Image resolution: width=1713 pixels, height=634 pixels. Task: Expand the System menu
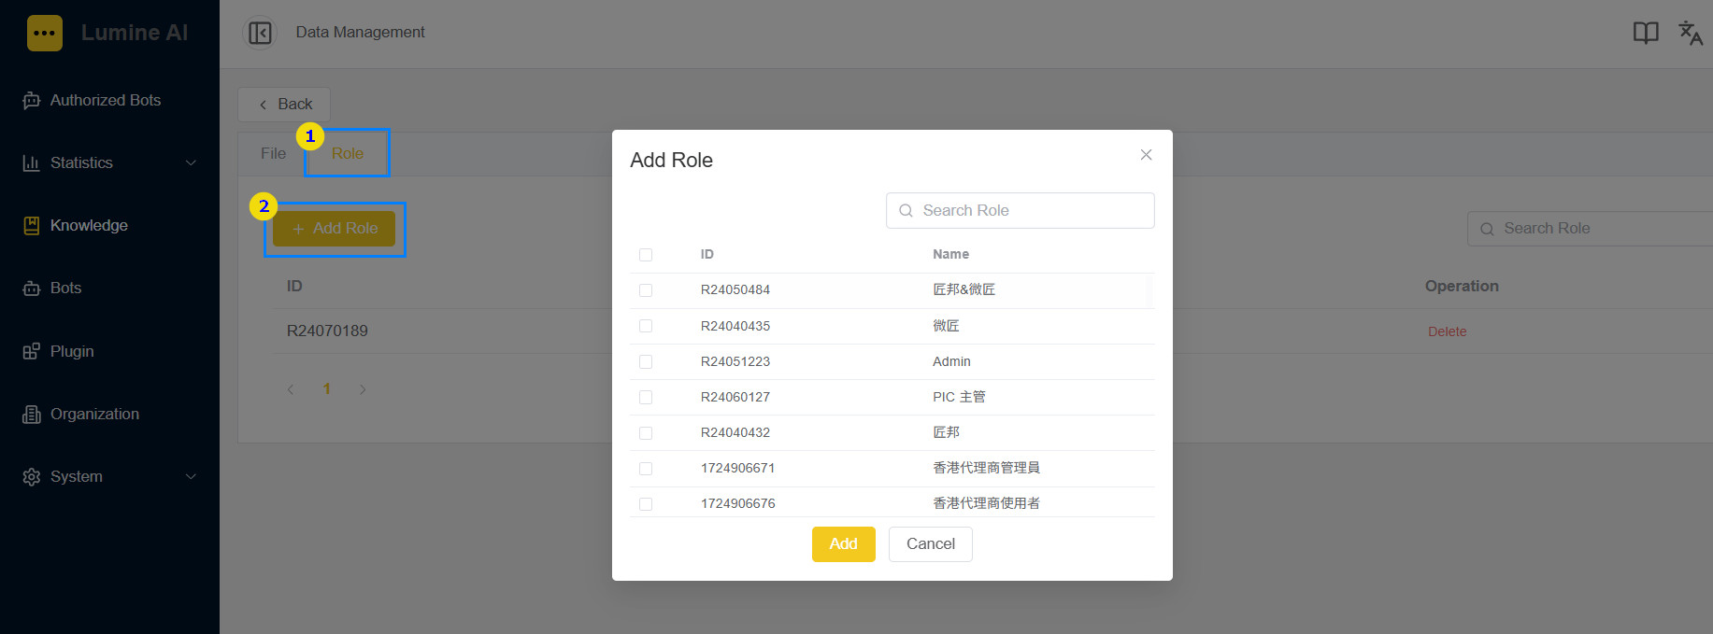109,476
